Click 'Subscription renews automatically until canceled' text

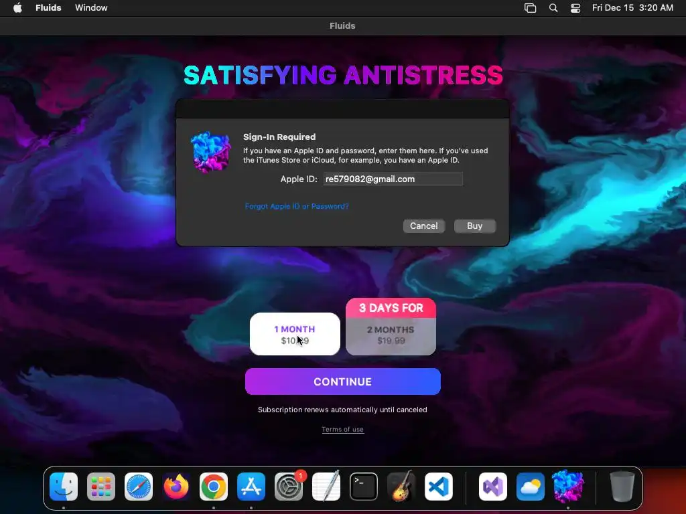[x=342, y=410]
